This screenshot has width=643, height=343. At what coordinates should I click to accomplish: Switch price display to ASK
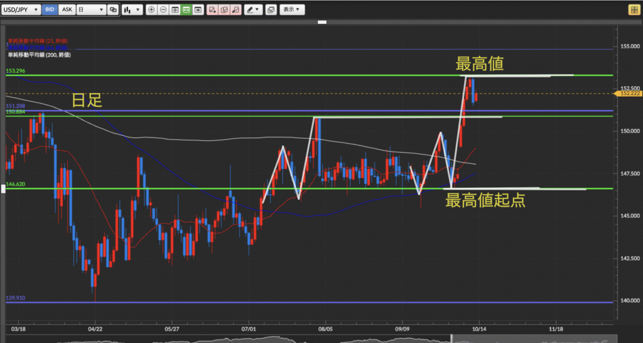click(67, 9)
